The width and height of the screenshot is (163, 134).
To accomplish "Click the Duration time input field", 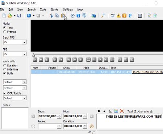I will pyautogui.click(x=73, y=126).
